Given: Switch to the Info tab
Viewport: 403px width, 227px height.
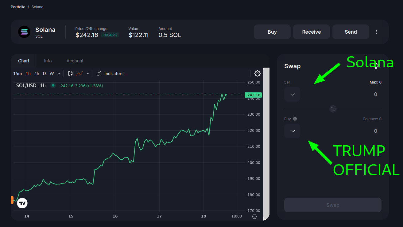Looking at the screenshot, I should (x=48, y=61).
